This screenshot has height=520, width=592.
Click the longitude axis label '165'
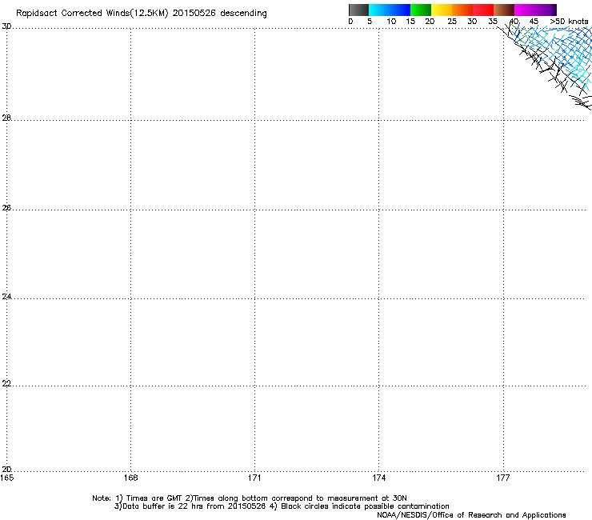coord(6,478)
